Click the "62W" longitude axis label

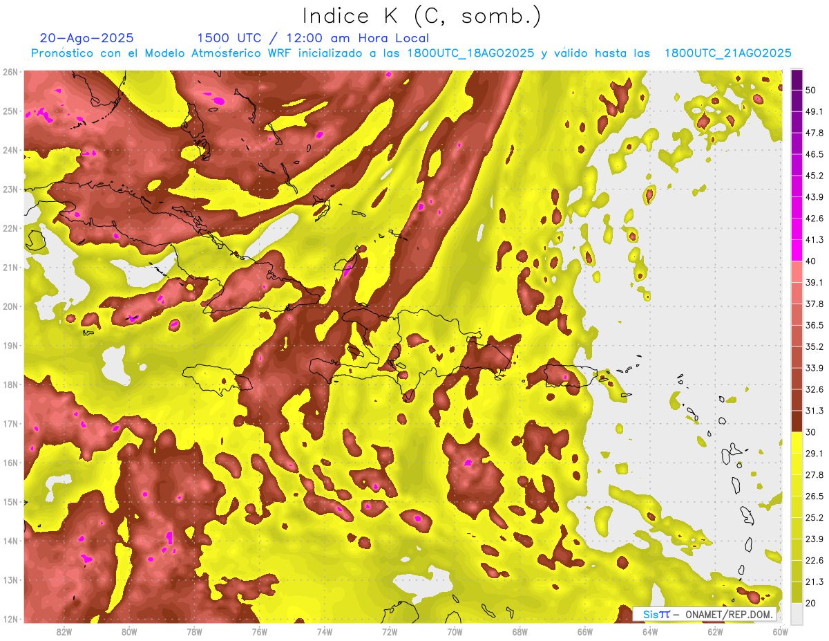point(716,632)
